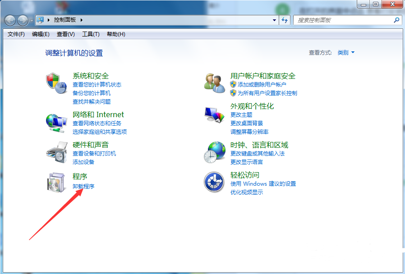The image size is (405, 274).
Task: Click 选择家庭组和共享选项 link
Action: click(x=100, y=132)
